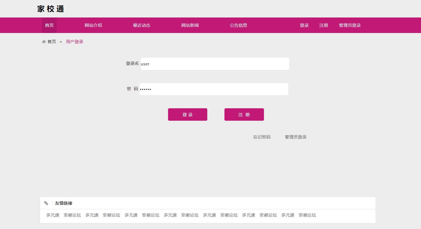
Task: Select the 首页 menu item
Action: [49, 25]
